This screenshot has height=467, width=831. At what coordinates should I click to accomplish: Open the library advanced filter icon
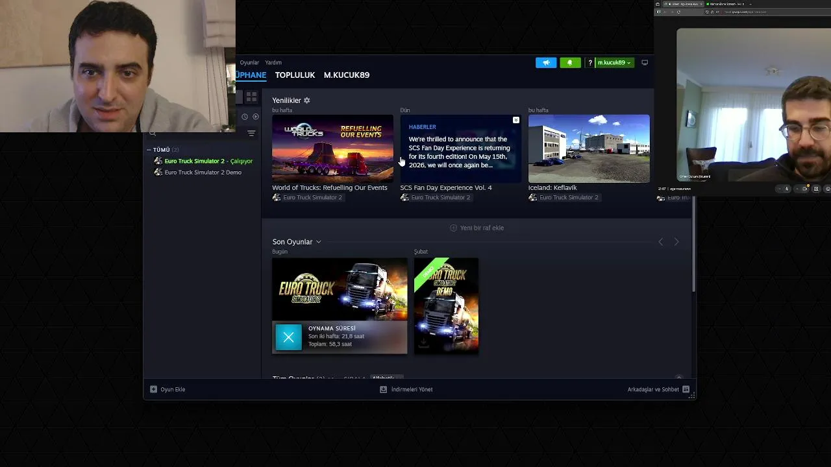point(251,133)
